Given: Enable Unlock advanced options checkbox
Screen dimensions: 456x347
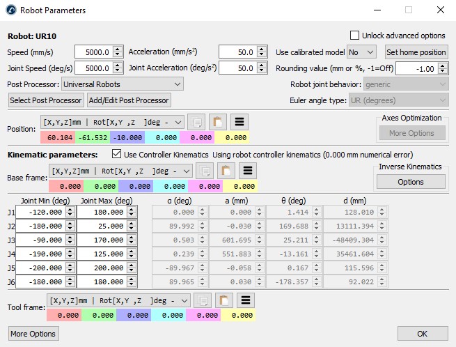Looking at the screenshot, I should click(355, 36).
